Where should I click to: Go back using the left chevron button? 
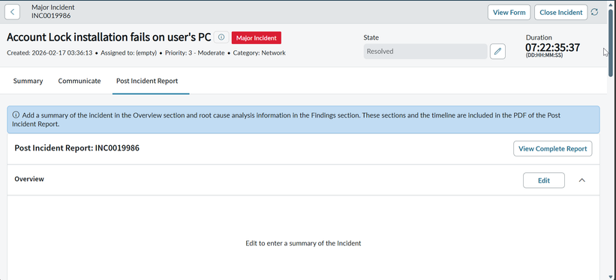click(12, 12)
